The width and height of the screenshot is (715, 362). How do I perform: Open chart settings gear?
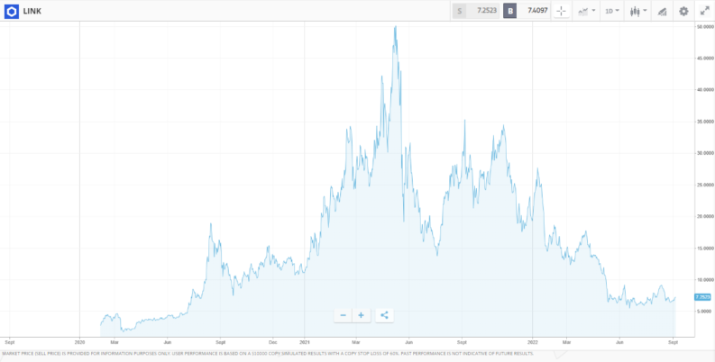pos(683,12)
